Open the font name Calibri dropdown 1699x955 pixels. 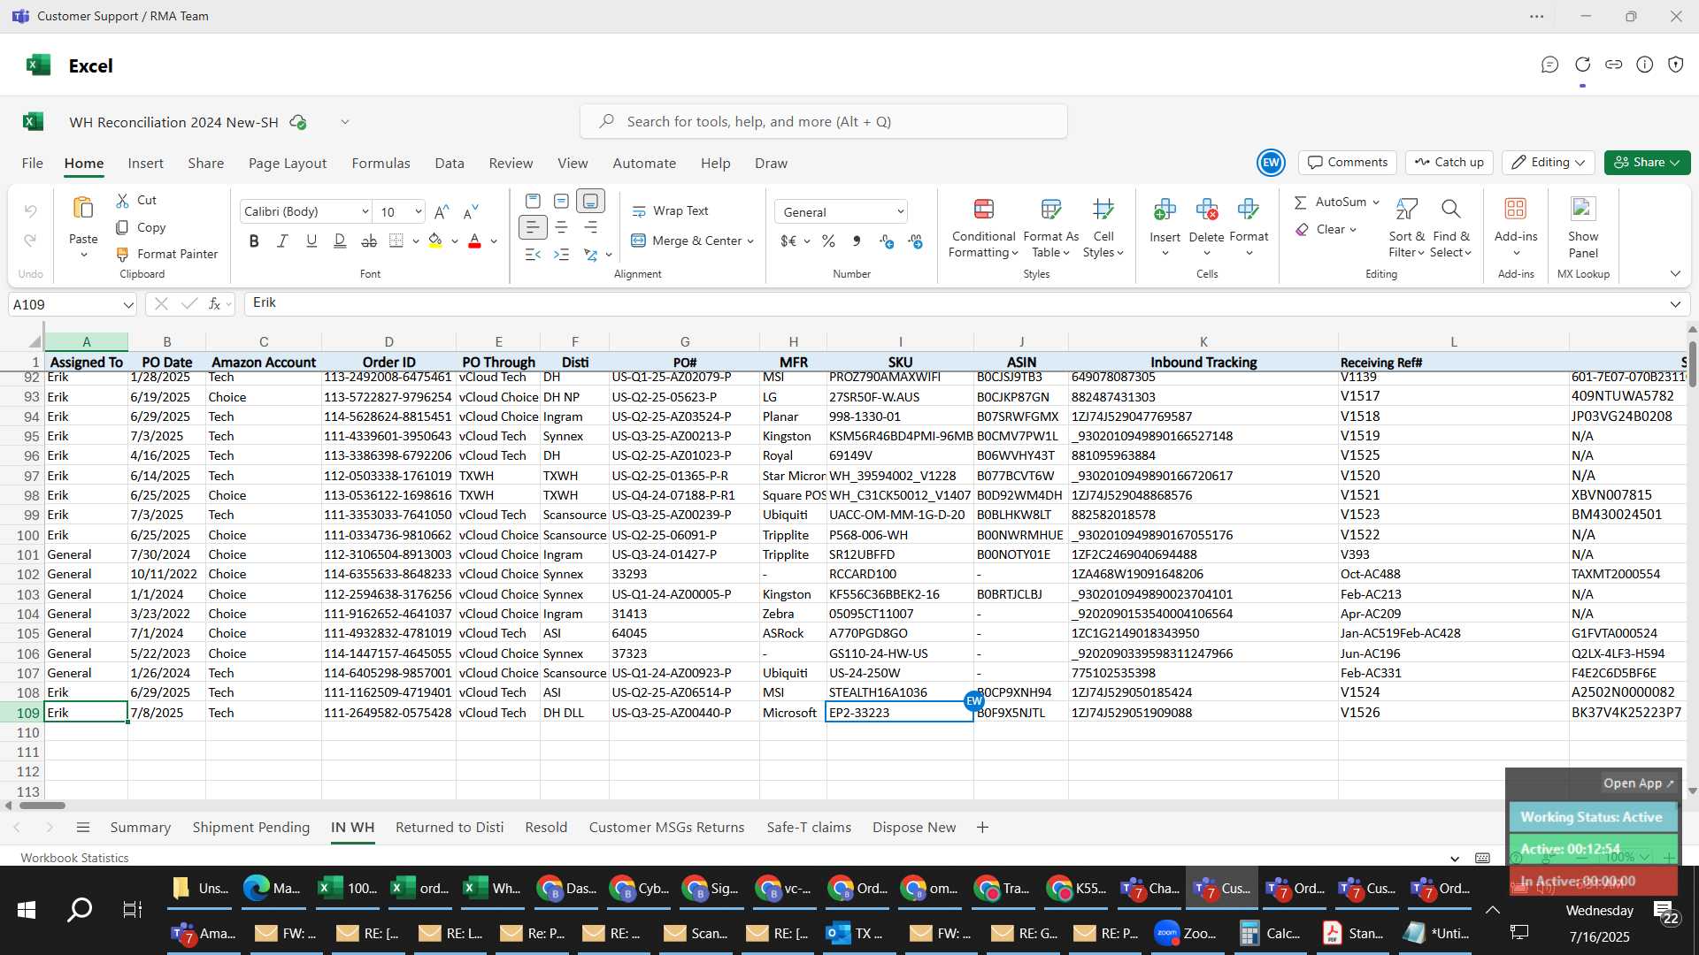click(365, 211)
